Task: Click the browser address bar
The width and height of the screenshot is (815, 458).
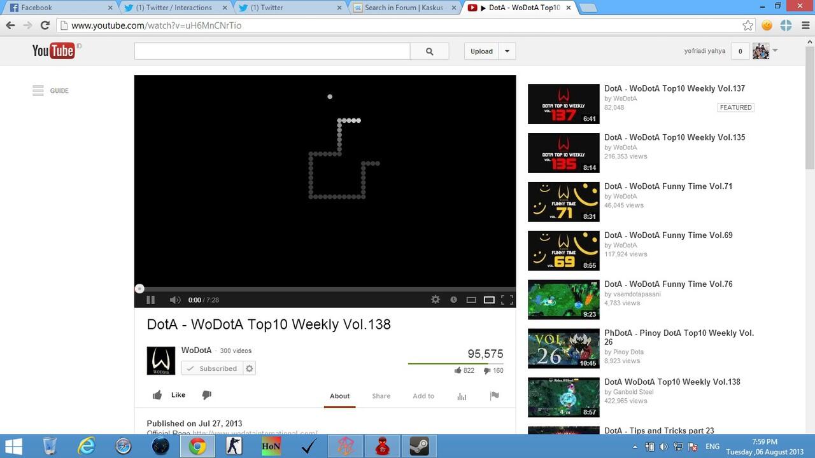Action: [405, 25]
